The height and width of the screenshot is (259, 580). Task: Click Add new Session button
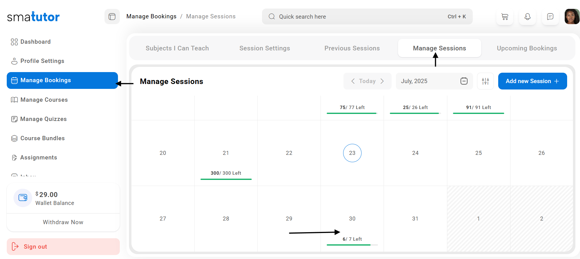pyautogui.click(x=532, y=81)
